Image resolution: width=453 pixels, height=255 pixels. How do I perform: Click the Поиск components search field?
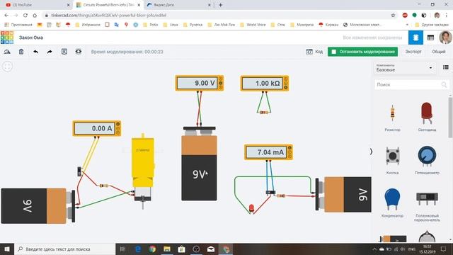click(411, 85)
